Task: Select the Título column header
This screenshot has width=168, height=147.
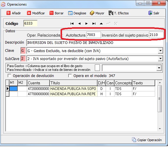Action: pos(73,83)
